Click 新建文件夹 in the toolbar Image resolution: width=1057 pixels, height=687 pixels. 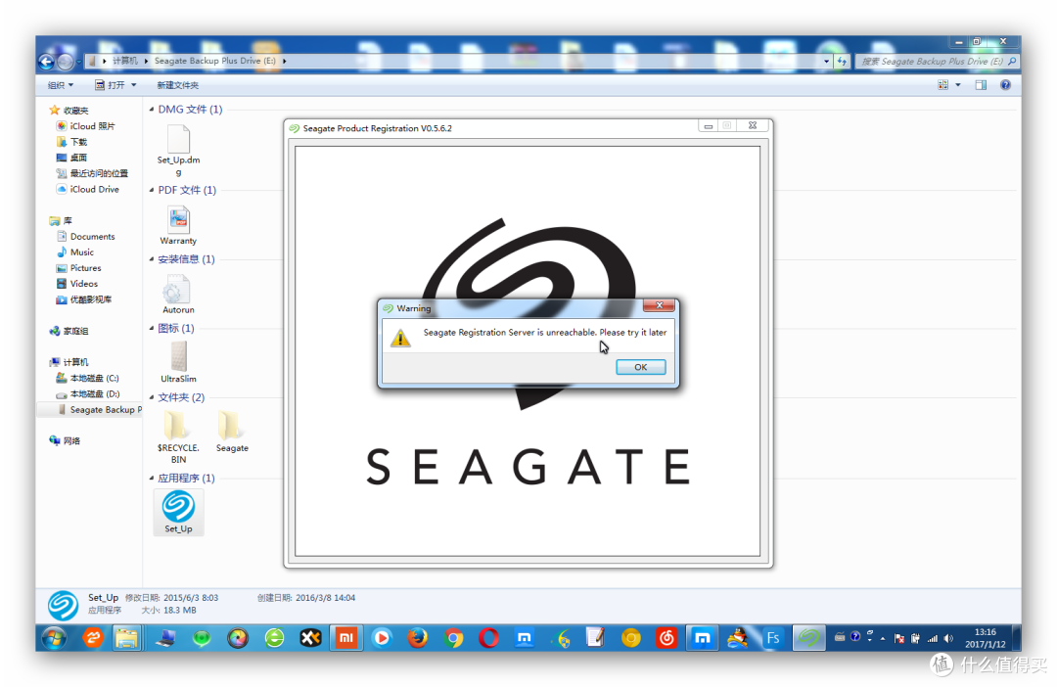click(x=177, y=85)
